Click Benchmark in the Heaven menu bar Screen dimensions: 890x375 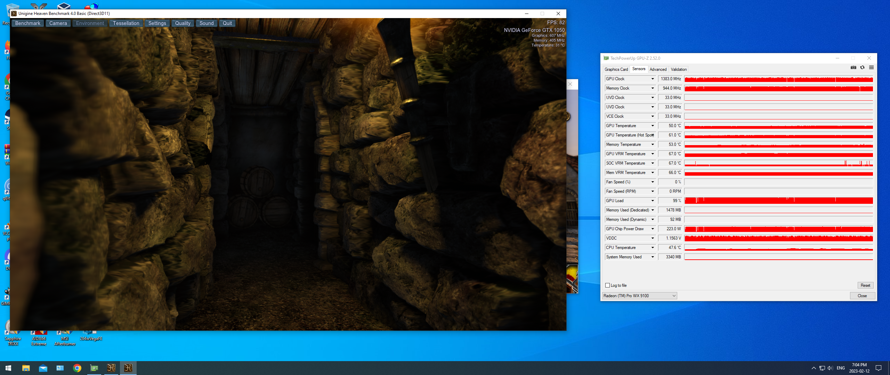coord(28,23)
